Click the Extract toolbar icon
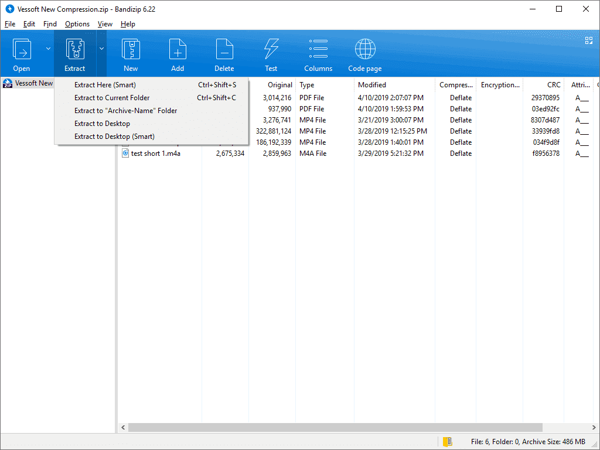This screenshot has width=600, height=450. click(x=74, y=49)
